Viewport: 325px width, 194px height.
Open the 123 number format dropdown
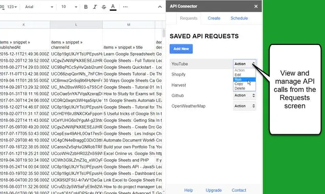(12, 7)
